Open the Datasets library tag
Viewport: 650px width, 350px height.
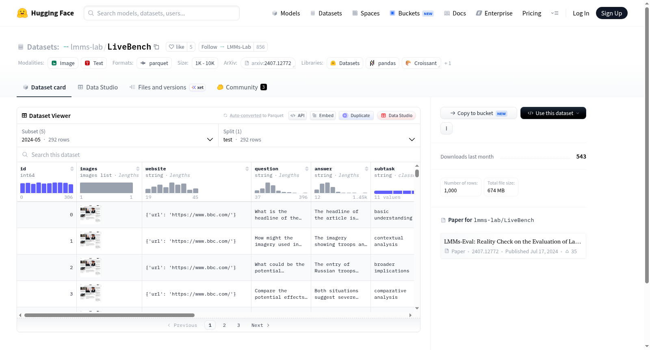pos(345,63)
